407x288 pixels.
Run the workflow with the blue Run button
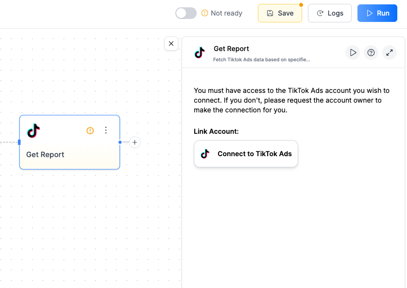coord(377,13)
